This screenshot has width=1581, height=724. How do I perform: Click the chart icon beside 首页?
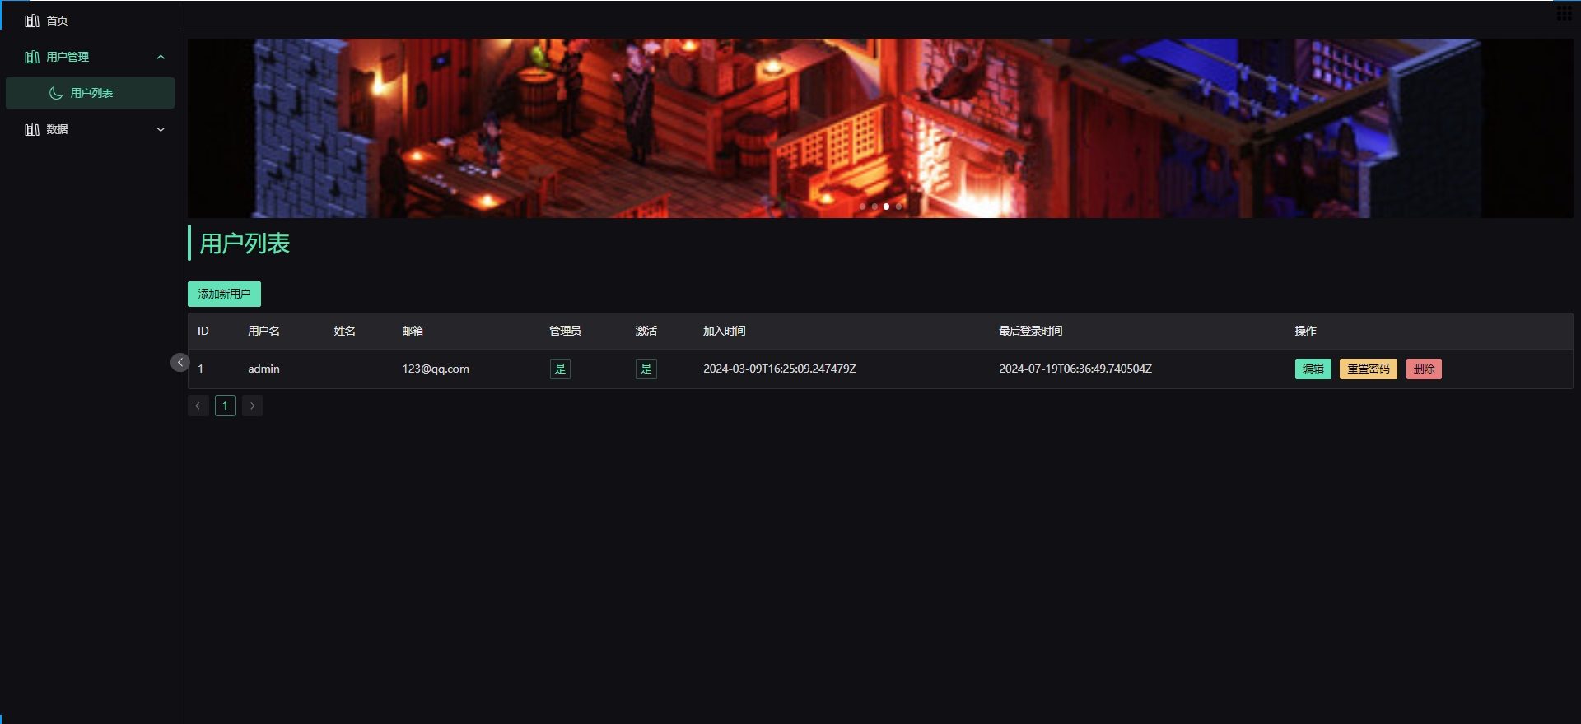pos(32,21)
